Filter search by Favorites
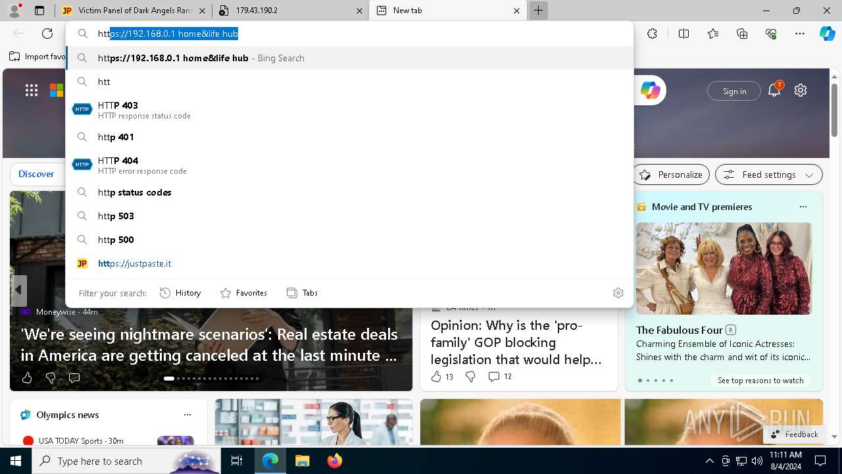This screenshot has width=842, height=474. tap(243, 293)
